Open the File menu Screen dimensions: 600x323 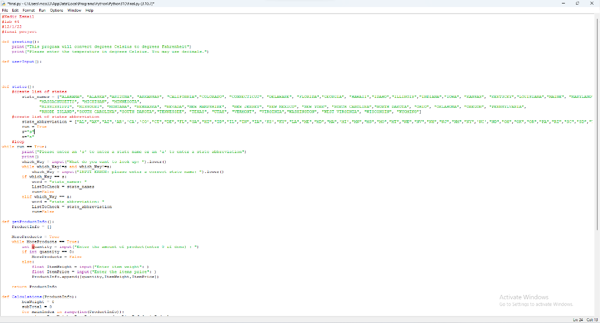[x=5, y=11]
